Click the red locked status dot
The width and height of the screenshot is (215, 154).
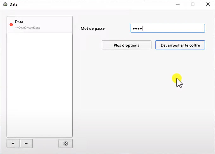click(x=11, y=25)
